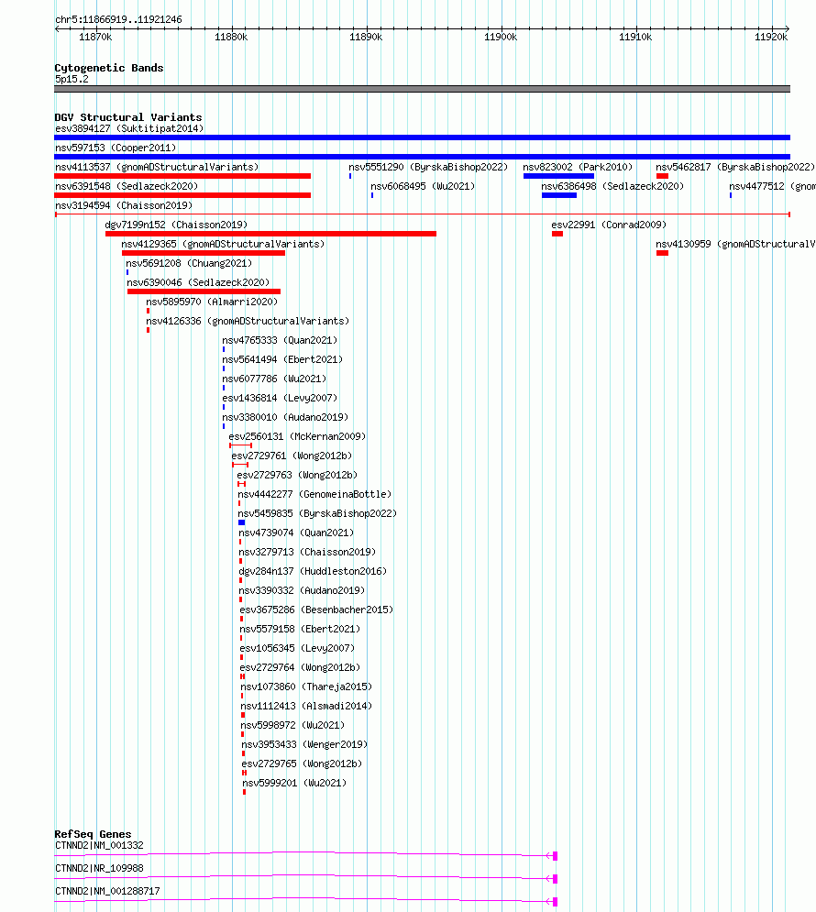The width and height of the screenshot is (816, 912).
Task: Click nsv5691208 (Chuang2021) label
Action: (189, 263)
